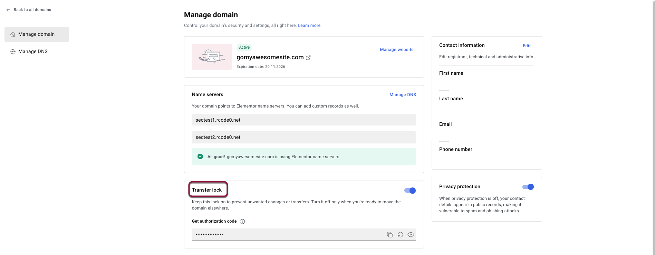
Task: Click green checkmark in All good banner
Action: tap(200, 156)
